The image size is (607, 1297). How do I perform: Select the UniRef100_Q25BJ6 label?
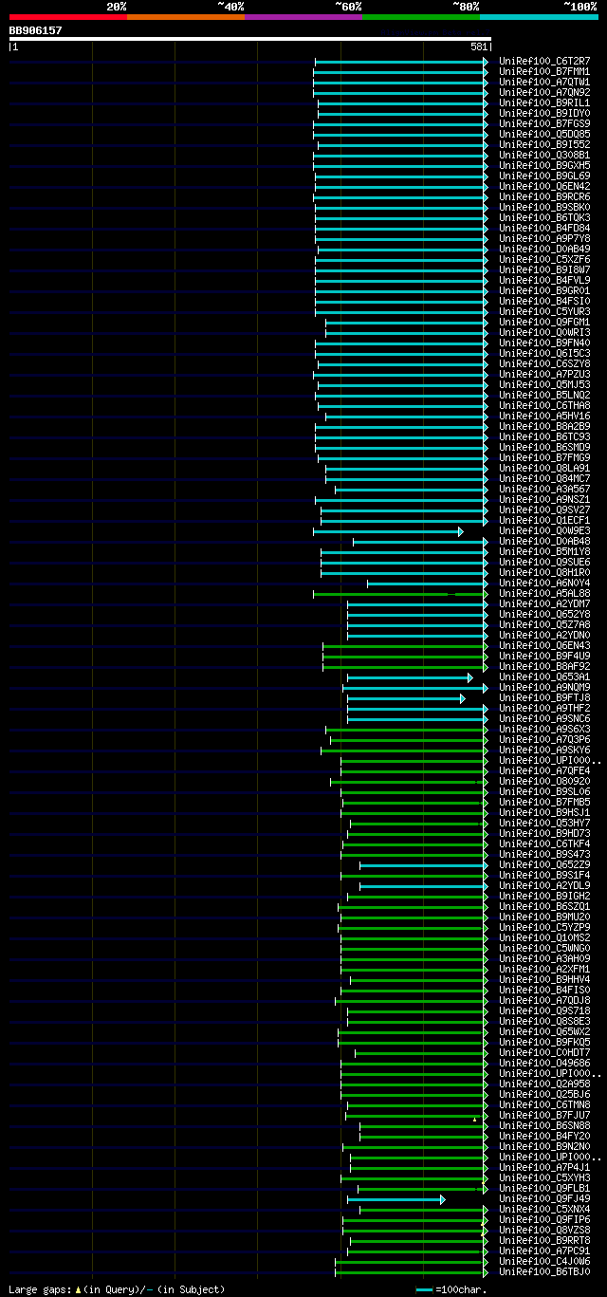tap(544, 1094)
